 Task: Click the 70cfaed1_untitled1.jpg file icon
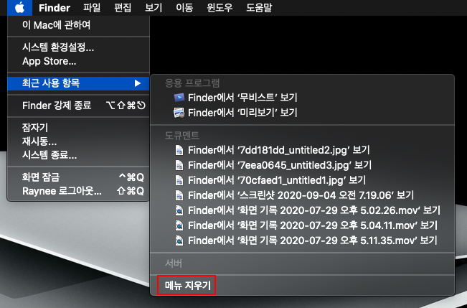[179, 180]
